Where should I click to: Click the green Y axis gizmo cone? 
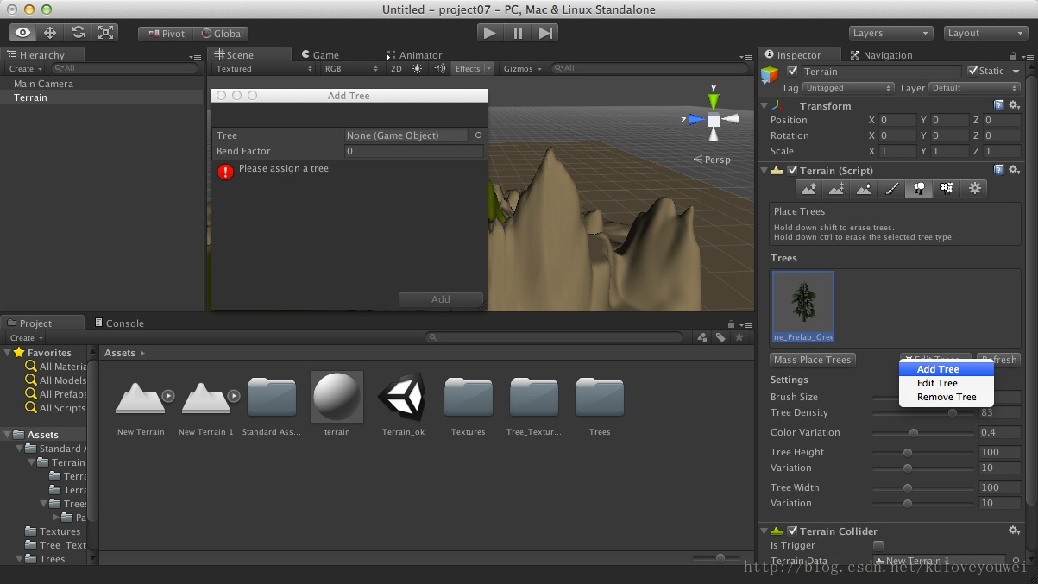click(x=714, y=100)
